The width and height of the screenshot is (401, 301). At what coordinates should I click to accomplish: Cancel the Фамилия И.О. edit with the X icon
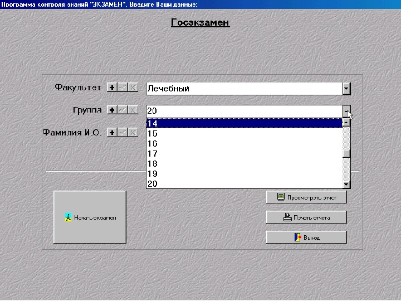click(133, 133)
